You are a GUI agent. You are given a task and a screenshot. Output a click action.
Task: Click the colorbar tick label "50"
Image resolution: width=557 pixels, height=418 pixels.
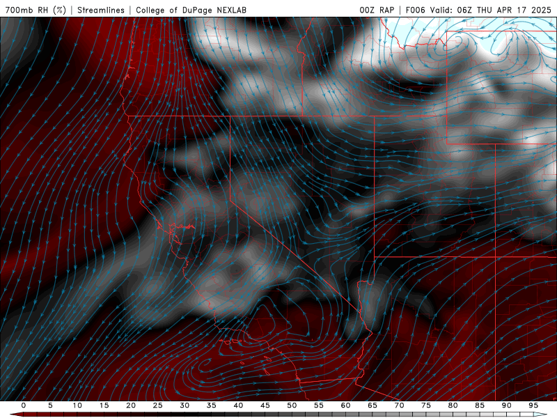pos(292,405)
